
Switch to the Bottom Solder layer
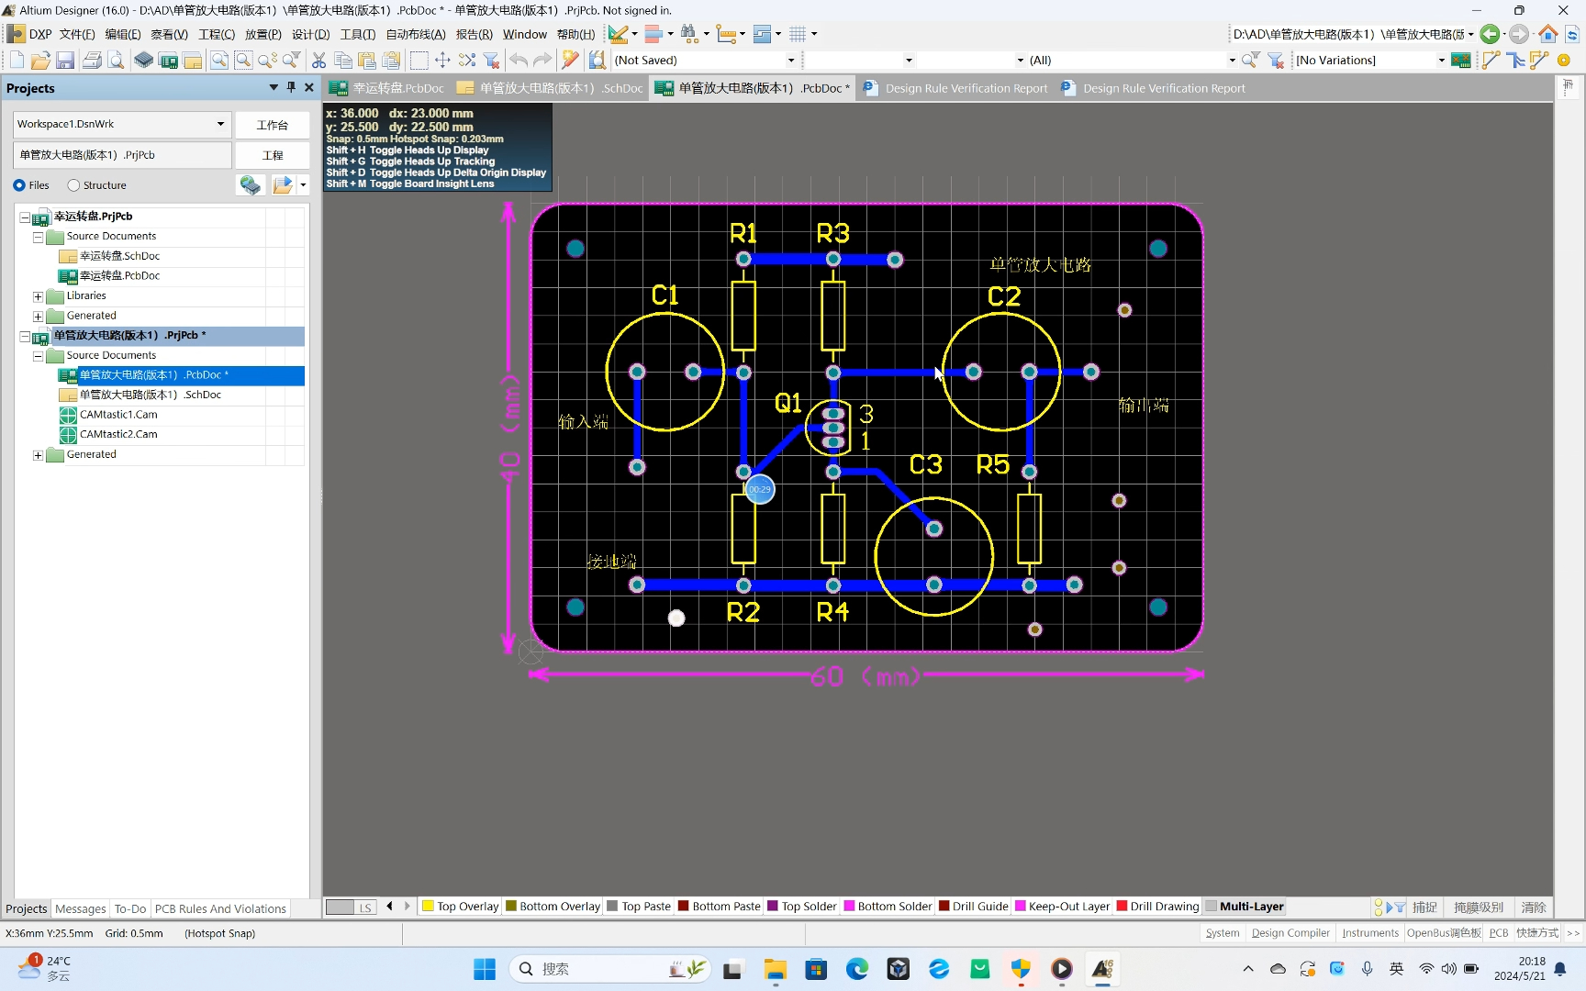point(888,907)
